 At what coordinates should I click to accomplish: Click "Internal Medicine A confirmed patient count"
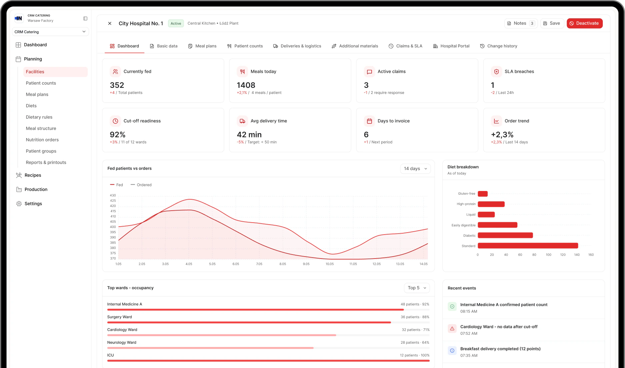504,305
